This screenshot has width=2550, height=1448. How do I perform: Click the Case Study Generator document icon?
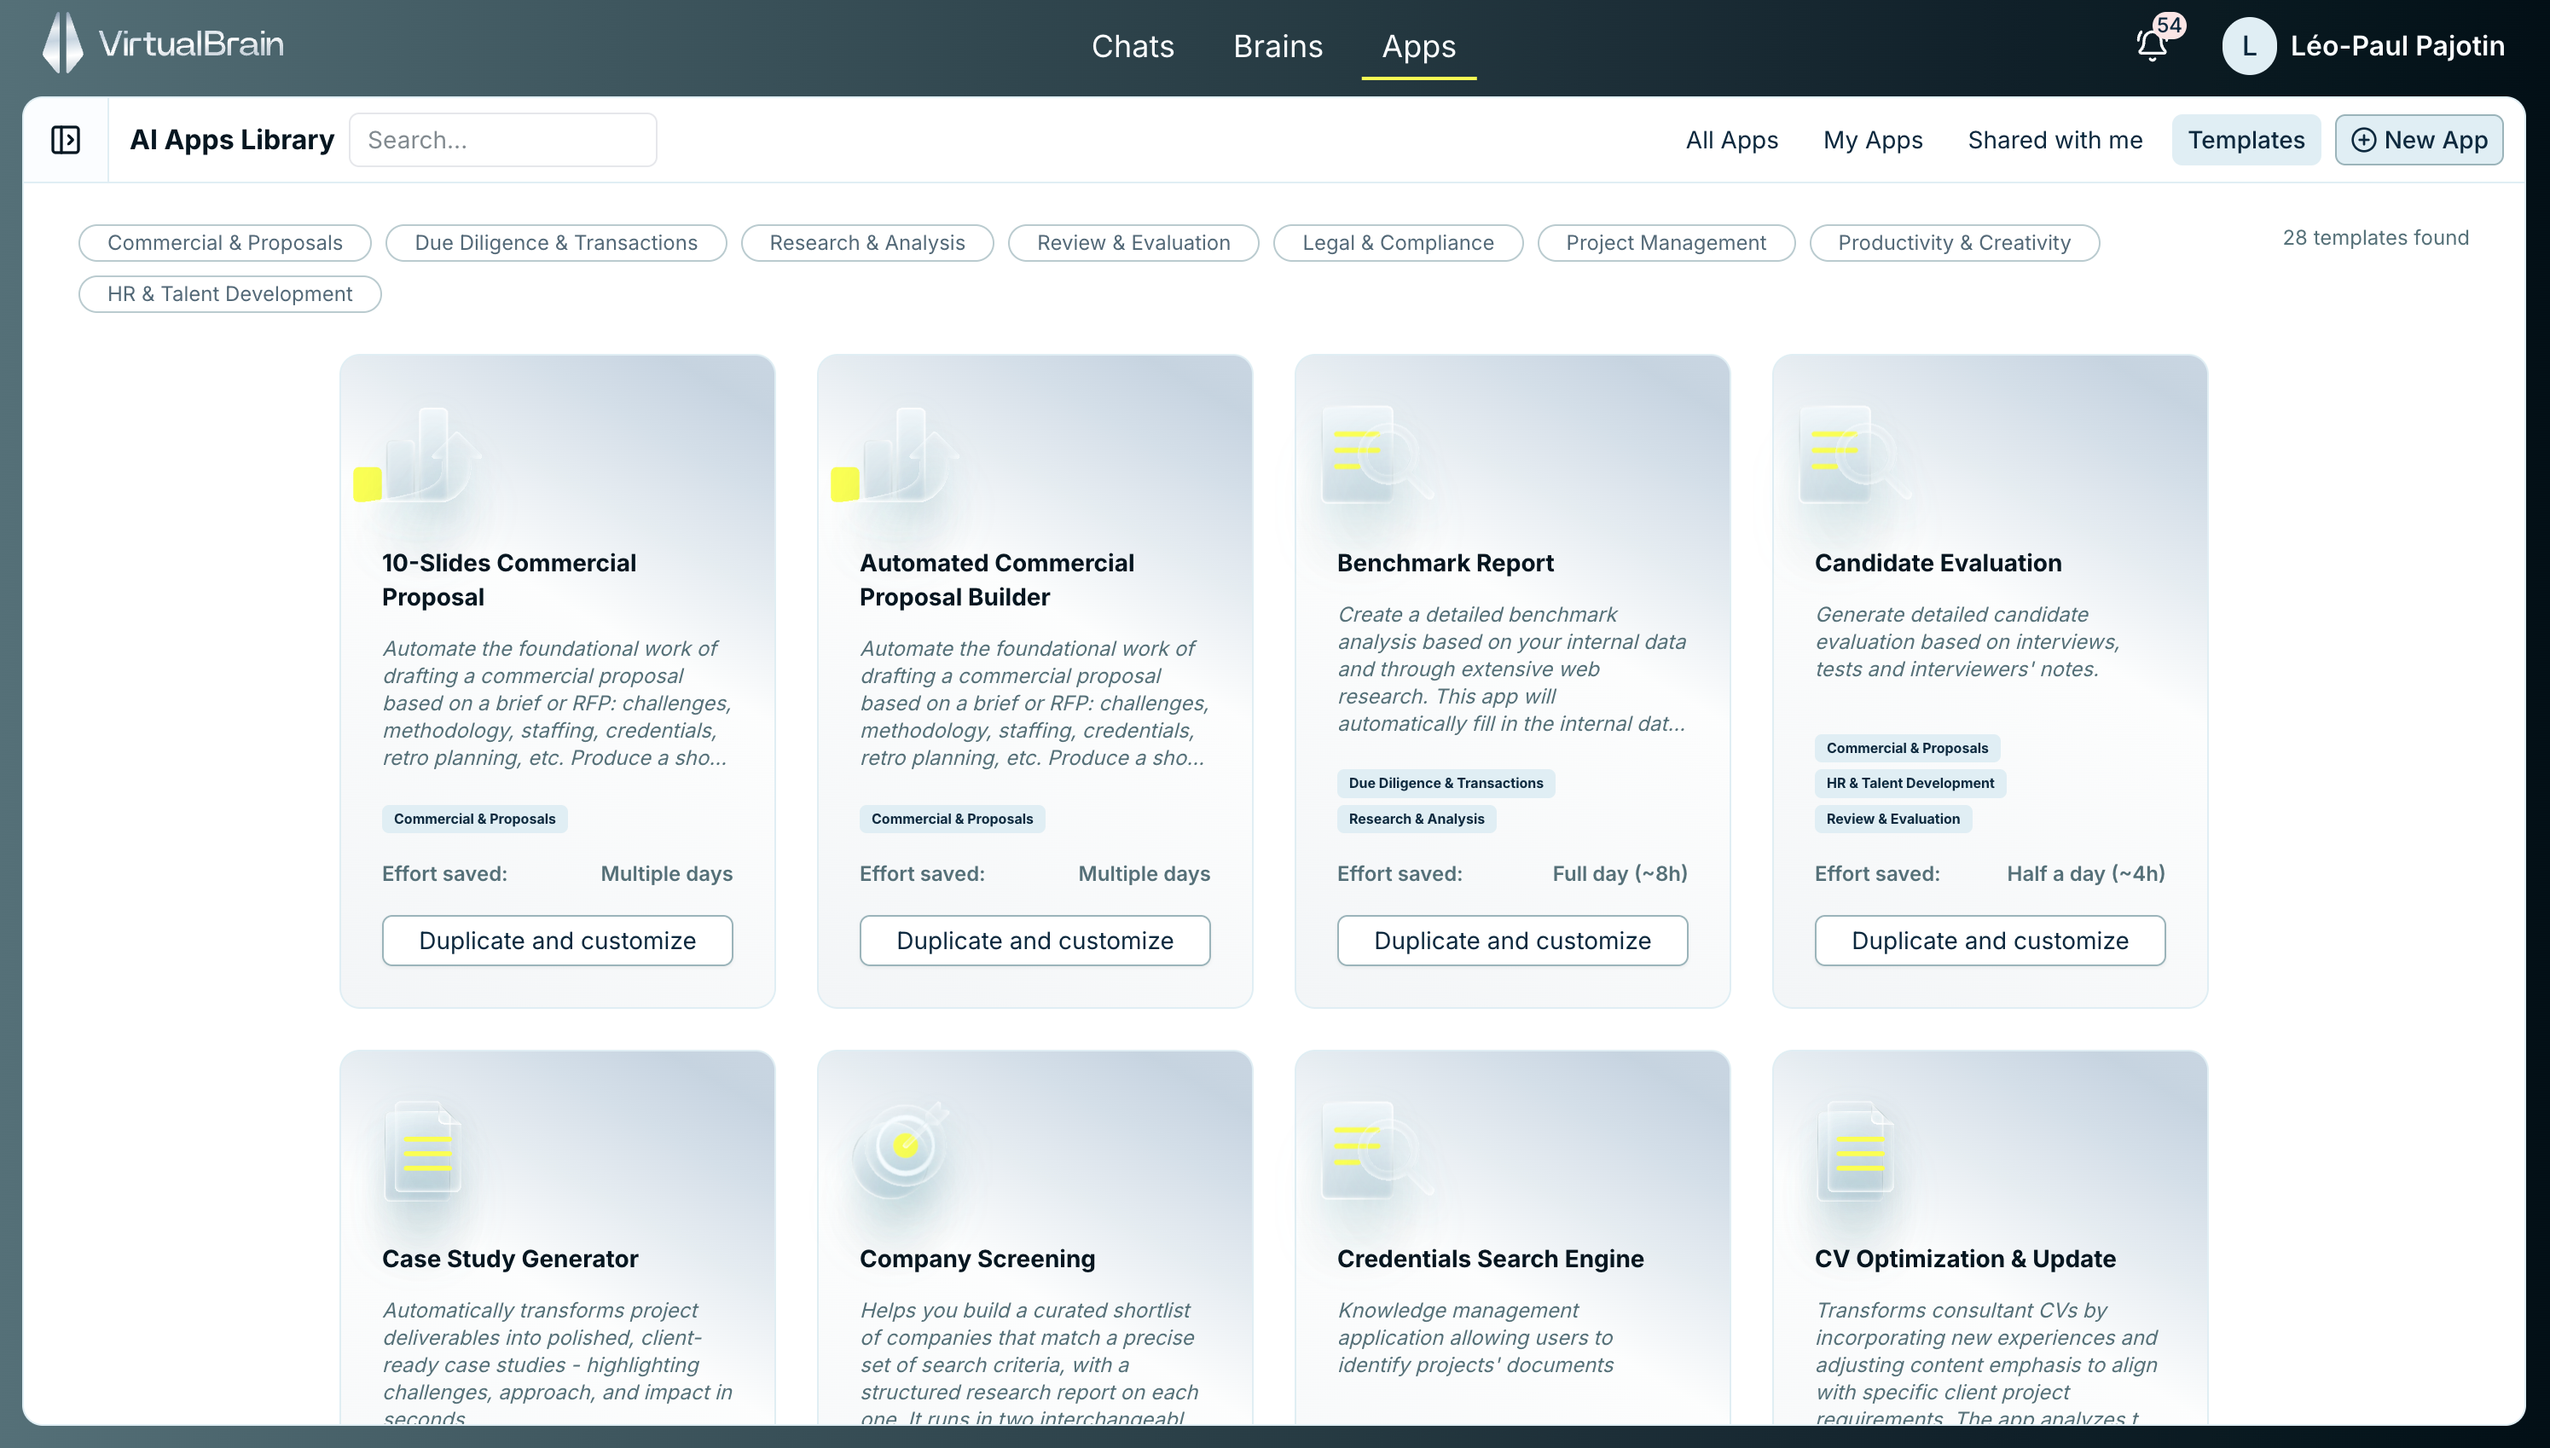pos(424,1150)
